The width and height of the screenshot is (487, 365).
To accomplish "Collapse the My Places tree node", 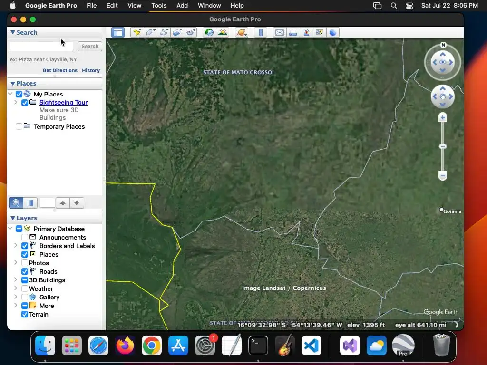I will pyautogui.click(x=10, y=94).
